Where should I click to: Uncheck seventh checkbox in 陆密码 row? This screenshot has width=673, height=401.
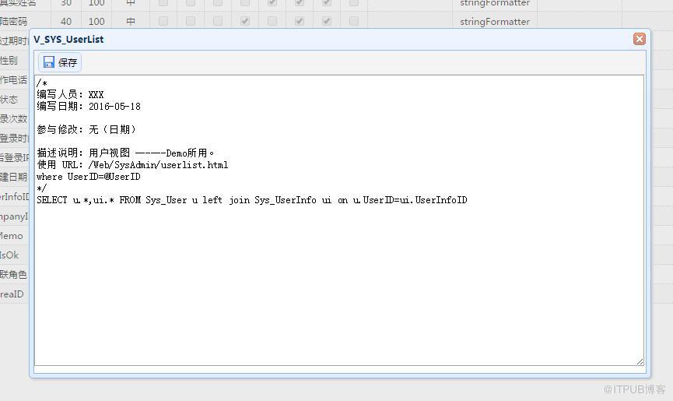[x=327, y=21]
